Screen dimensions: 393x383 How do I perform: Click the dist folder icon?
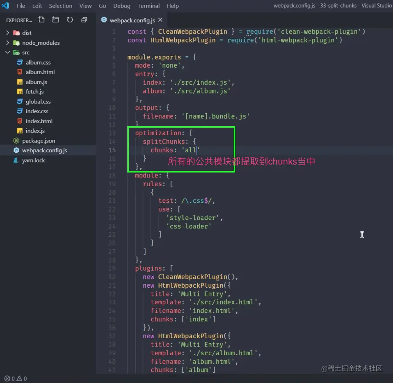pyautogui.click(x=16, y=33)
